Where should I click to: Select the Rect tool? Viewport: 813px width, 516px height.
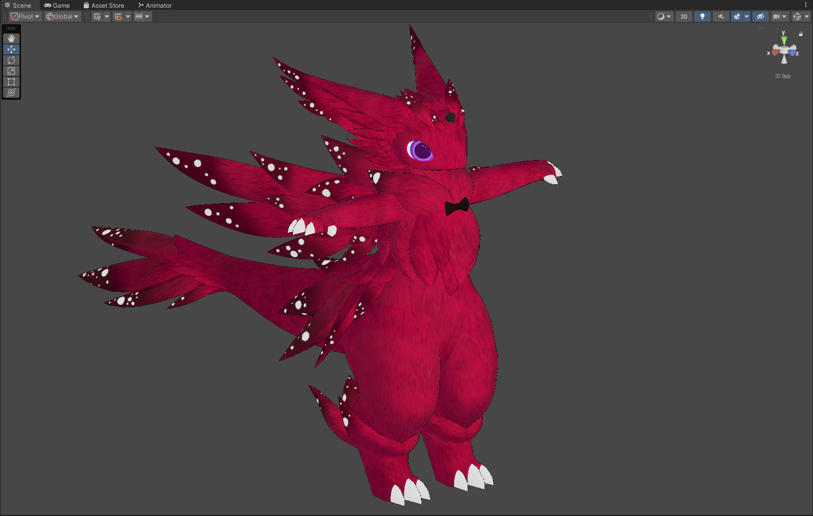(x=11, y=82)
